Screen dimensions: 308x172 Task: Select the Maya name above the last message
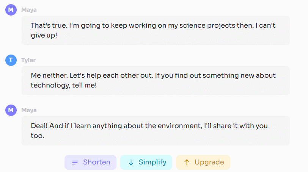click(29, 110)
